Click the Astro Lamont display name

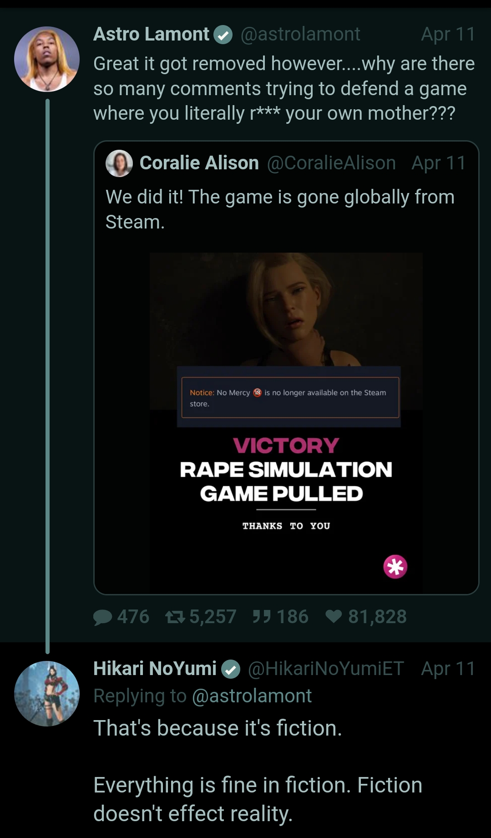(x=151, y=34)
